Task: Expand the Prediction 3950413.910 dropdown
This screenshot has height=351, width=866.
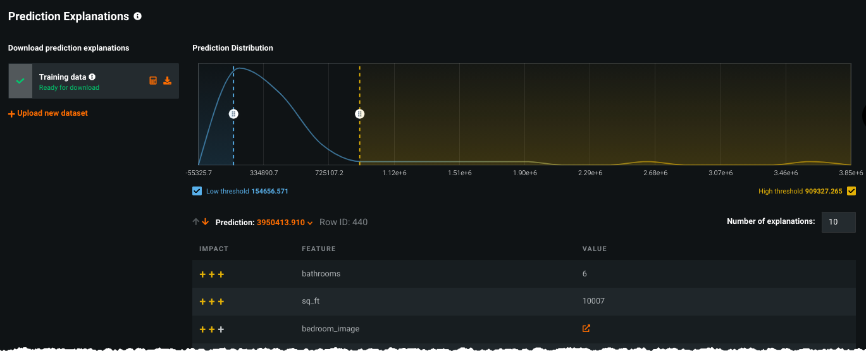Action: [x=310, y=223]
